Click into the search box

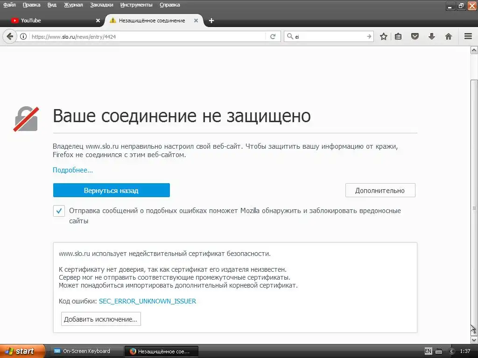pyautogui.click(x=329, y=36)
